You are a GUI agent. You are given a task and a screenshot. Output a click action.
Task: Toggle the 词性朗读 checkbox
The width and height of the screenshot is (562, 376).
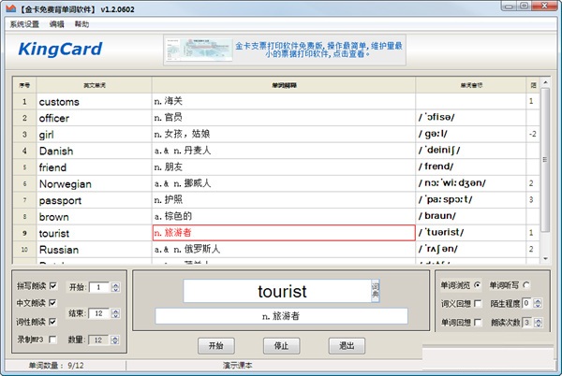(52, 322)
